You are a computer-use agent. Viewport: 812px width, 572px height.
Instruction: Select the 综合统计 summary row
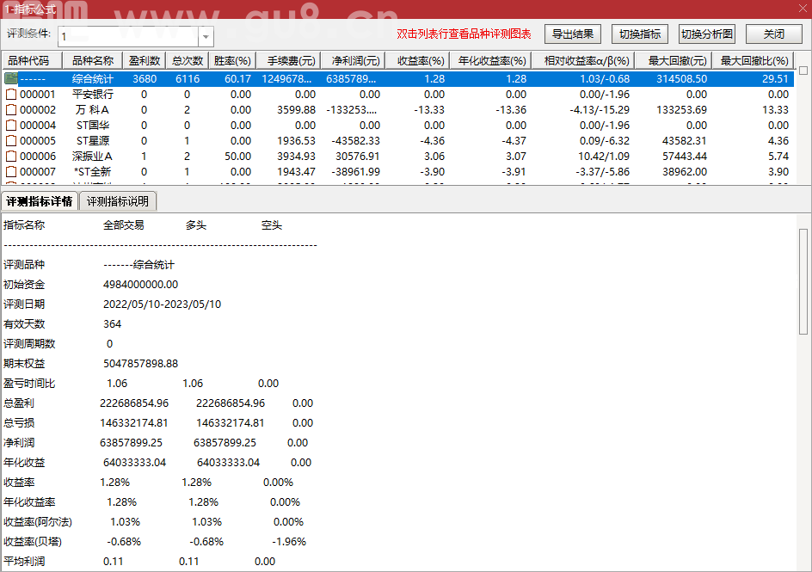pos(398,78)
